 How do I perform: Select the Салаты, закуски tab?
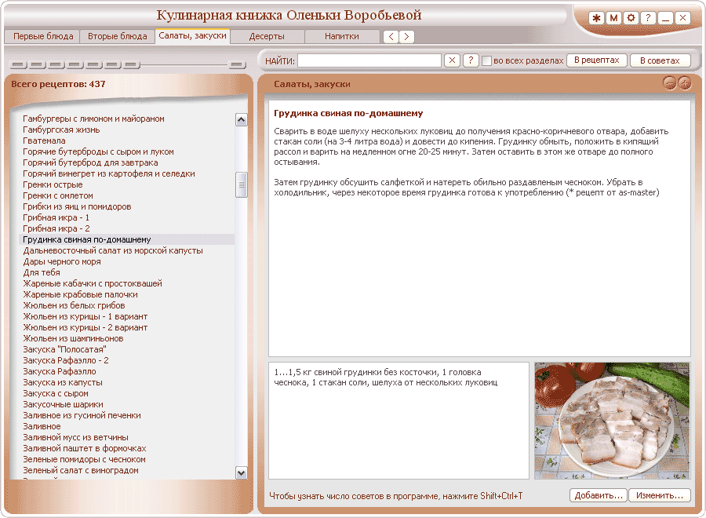pyautogui.click(x=192, y=36)
